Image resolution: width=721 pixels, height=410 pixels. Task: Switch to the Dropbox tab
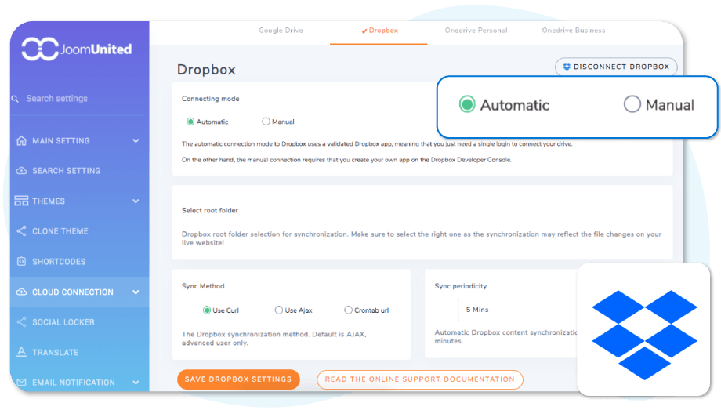[x=379, y=31]
